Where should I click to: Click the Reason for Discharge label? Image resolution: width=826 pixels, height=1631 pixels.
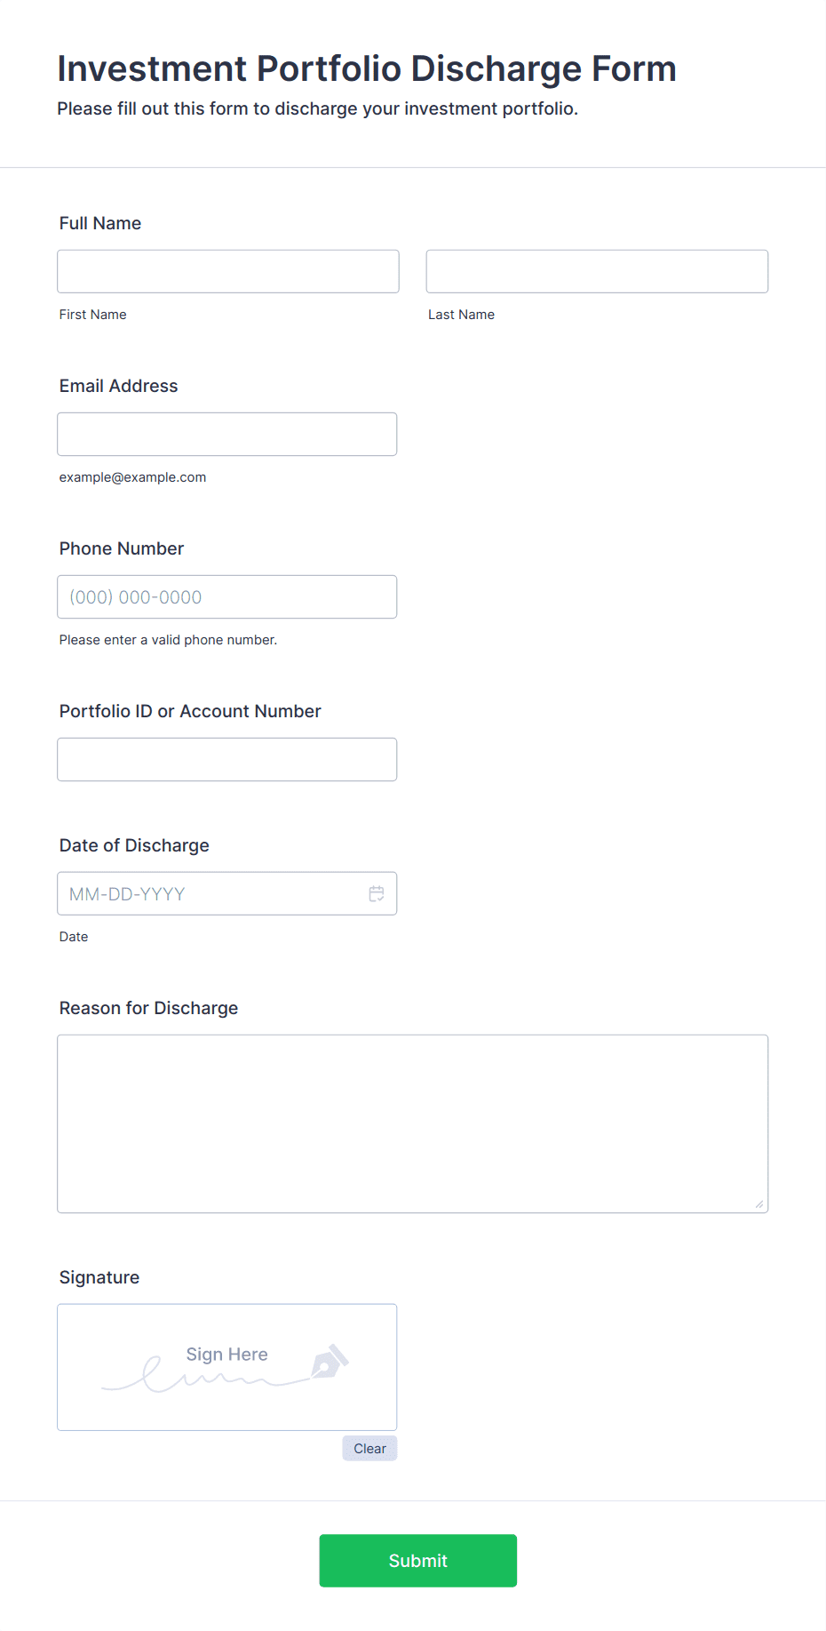tap(149, 1008)
